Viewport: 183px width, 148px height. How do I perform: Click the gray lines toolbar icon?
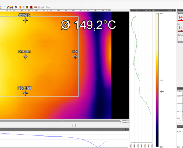pos(24,7)
